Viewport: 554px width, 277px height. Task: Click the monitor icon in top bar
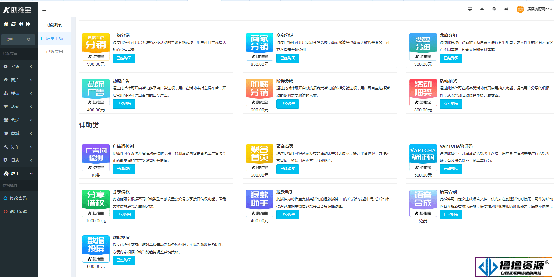pyautogui.click(x=470, y=9)
